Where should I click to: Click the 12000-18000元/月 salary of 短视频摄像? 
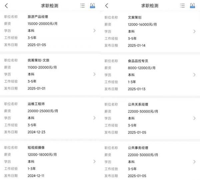(x=42, y=154)
